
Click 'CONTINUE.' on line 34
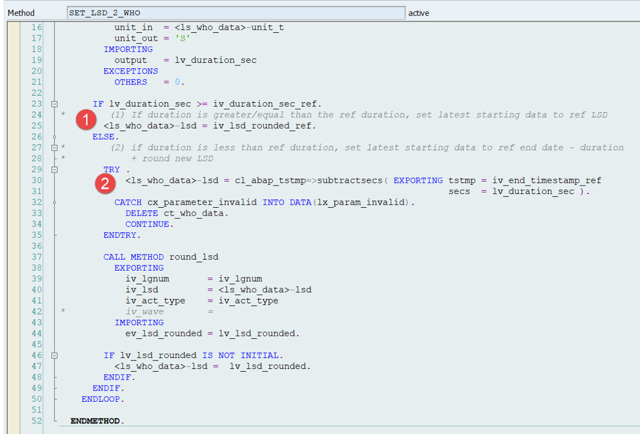click(x=150, y=224)
